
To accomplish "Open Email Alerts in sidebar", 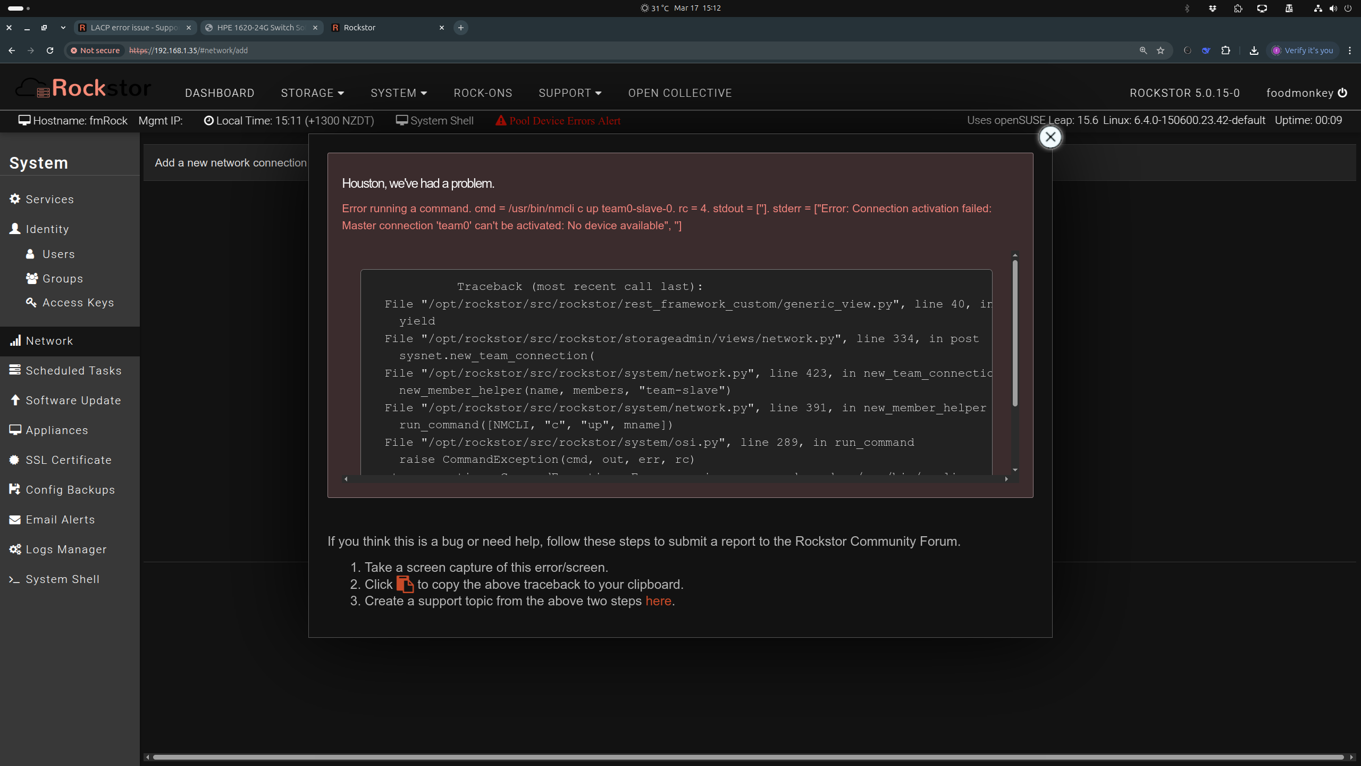I will point(70,520).
